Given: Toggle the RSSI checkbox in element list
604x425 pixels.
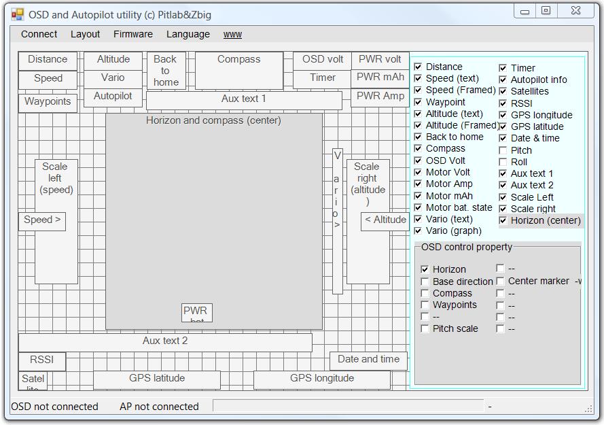Looking at the screenshot, I should pyautogui.click(x=503, y=103).
